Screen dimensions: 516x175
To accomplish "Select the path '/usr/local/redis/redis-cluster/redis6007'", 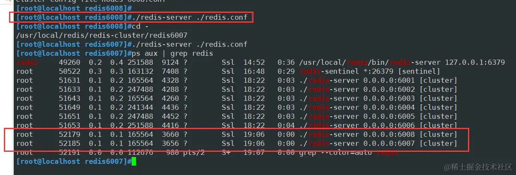I will 102,36.
